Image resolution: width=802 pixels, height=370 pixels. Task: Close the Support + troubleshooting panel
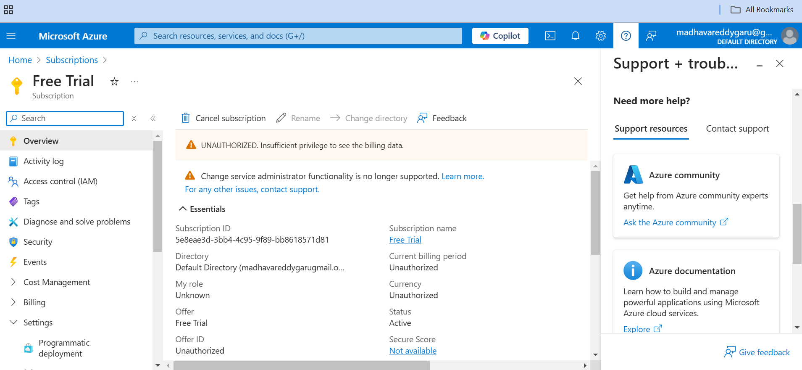click(780, 63)
